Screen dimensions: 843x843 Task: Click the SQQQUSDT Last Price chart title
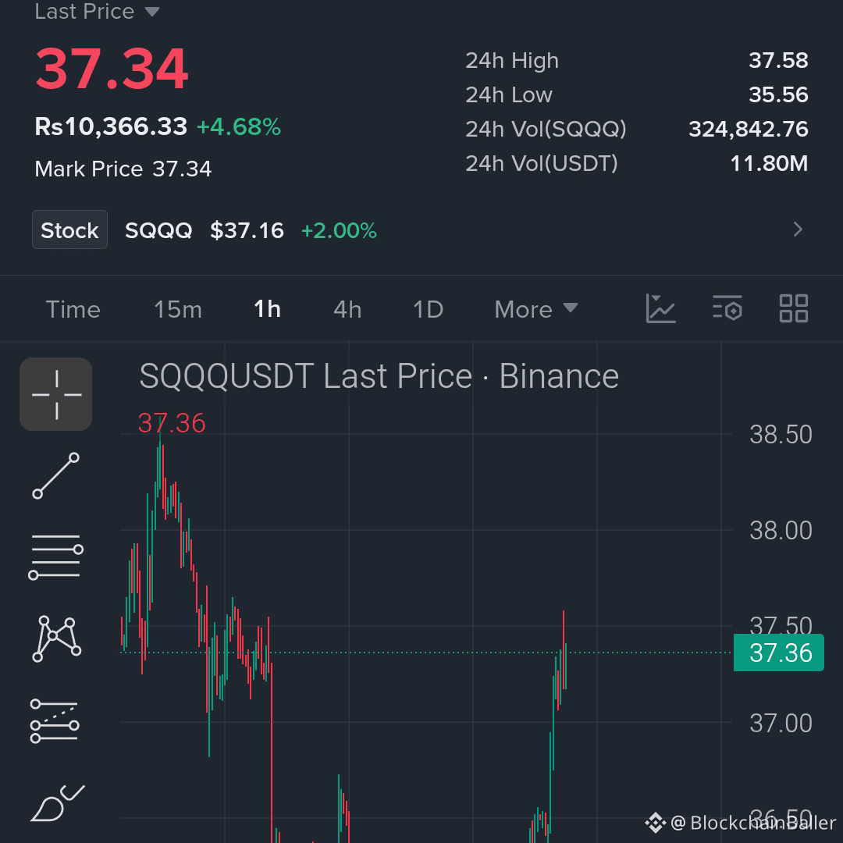[379, 375]
